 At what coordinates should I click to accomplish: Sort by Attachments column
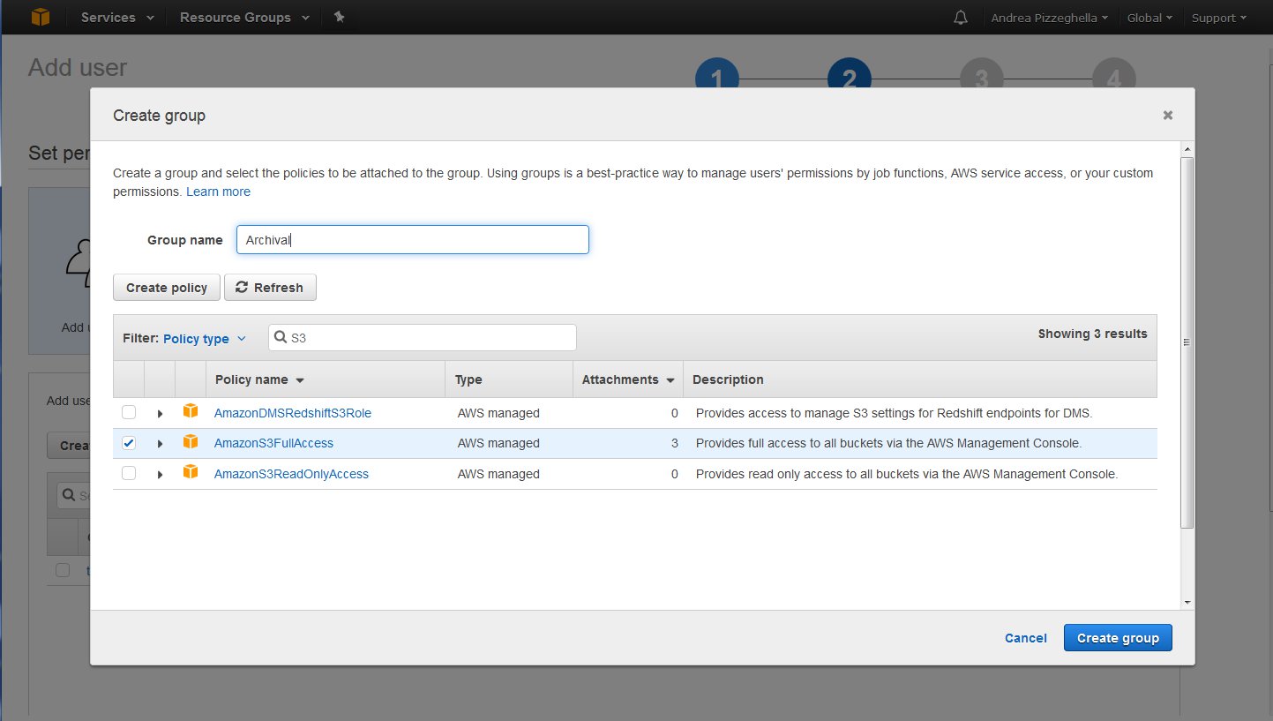(628, 379)
